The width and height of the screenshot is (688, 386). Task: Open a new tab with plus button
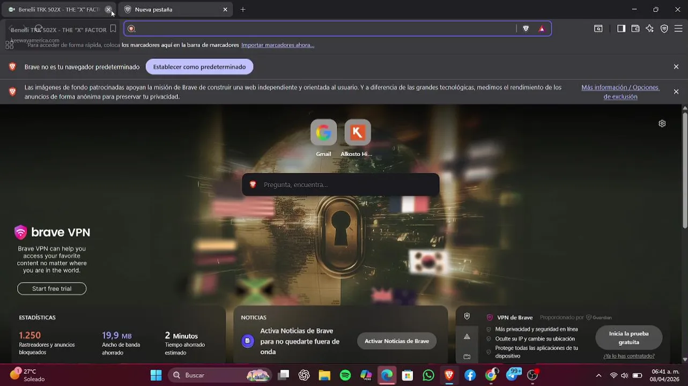pos(243,10)
